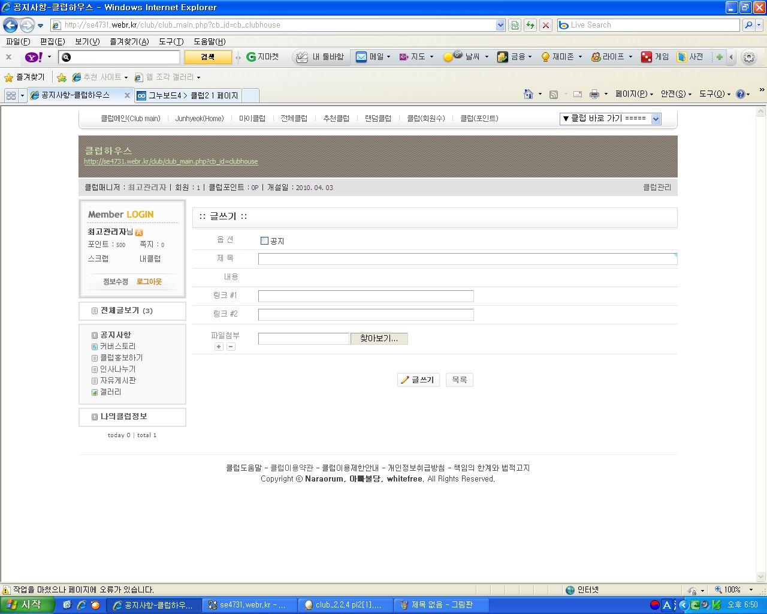Click the plus icon to add file attachment
The height and width of the screenshot is (614, 767).
[219, 347]
